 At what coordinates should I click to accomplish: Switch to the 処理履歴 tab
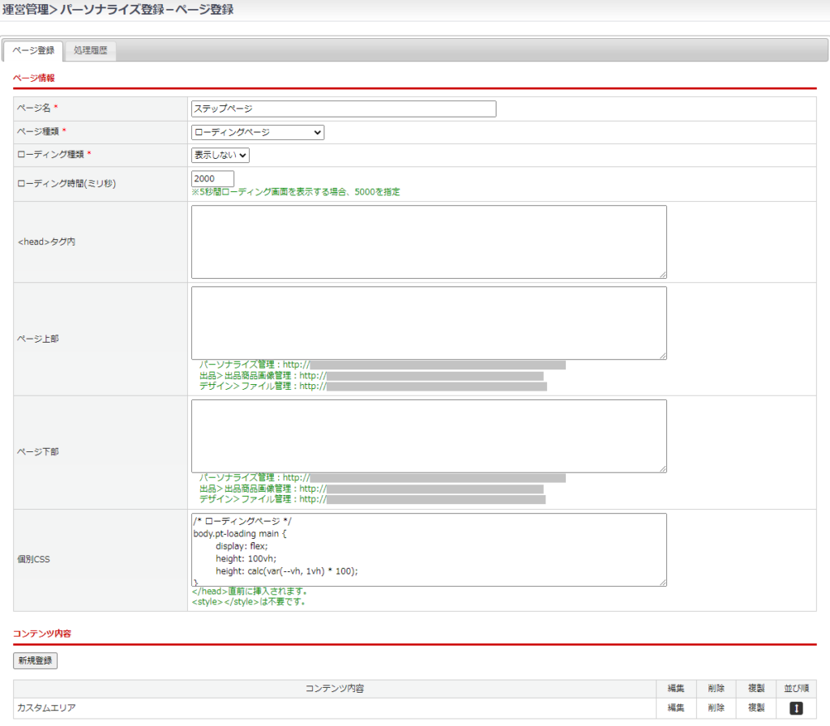(x=90, y=50)
